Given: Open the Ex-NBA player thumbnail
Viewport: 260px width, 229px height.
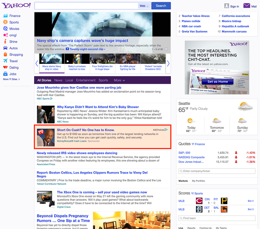Looking at the screenshot, I should pyautogui.click(x=128, y=63).
